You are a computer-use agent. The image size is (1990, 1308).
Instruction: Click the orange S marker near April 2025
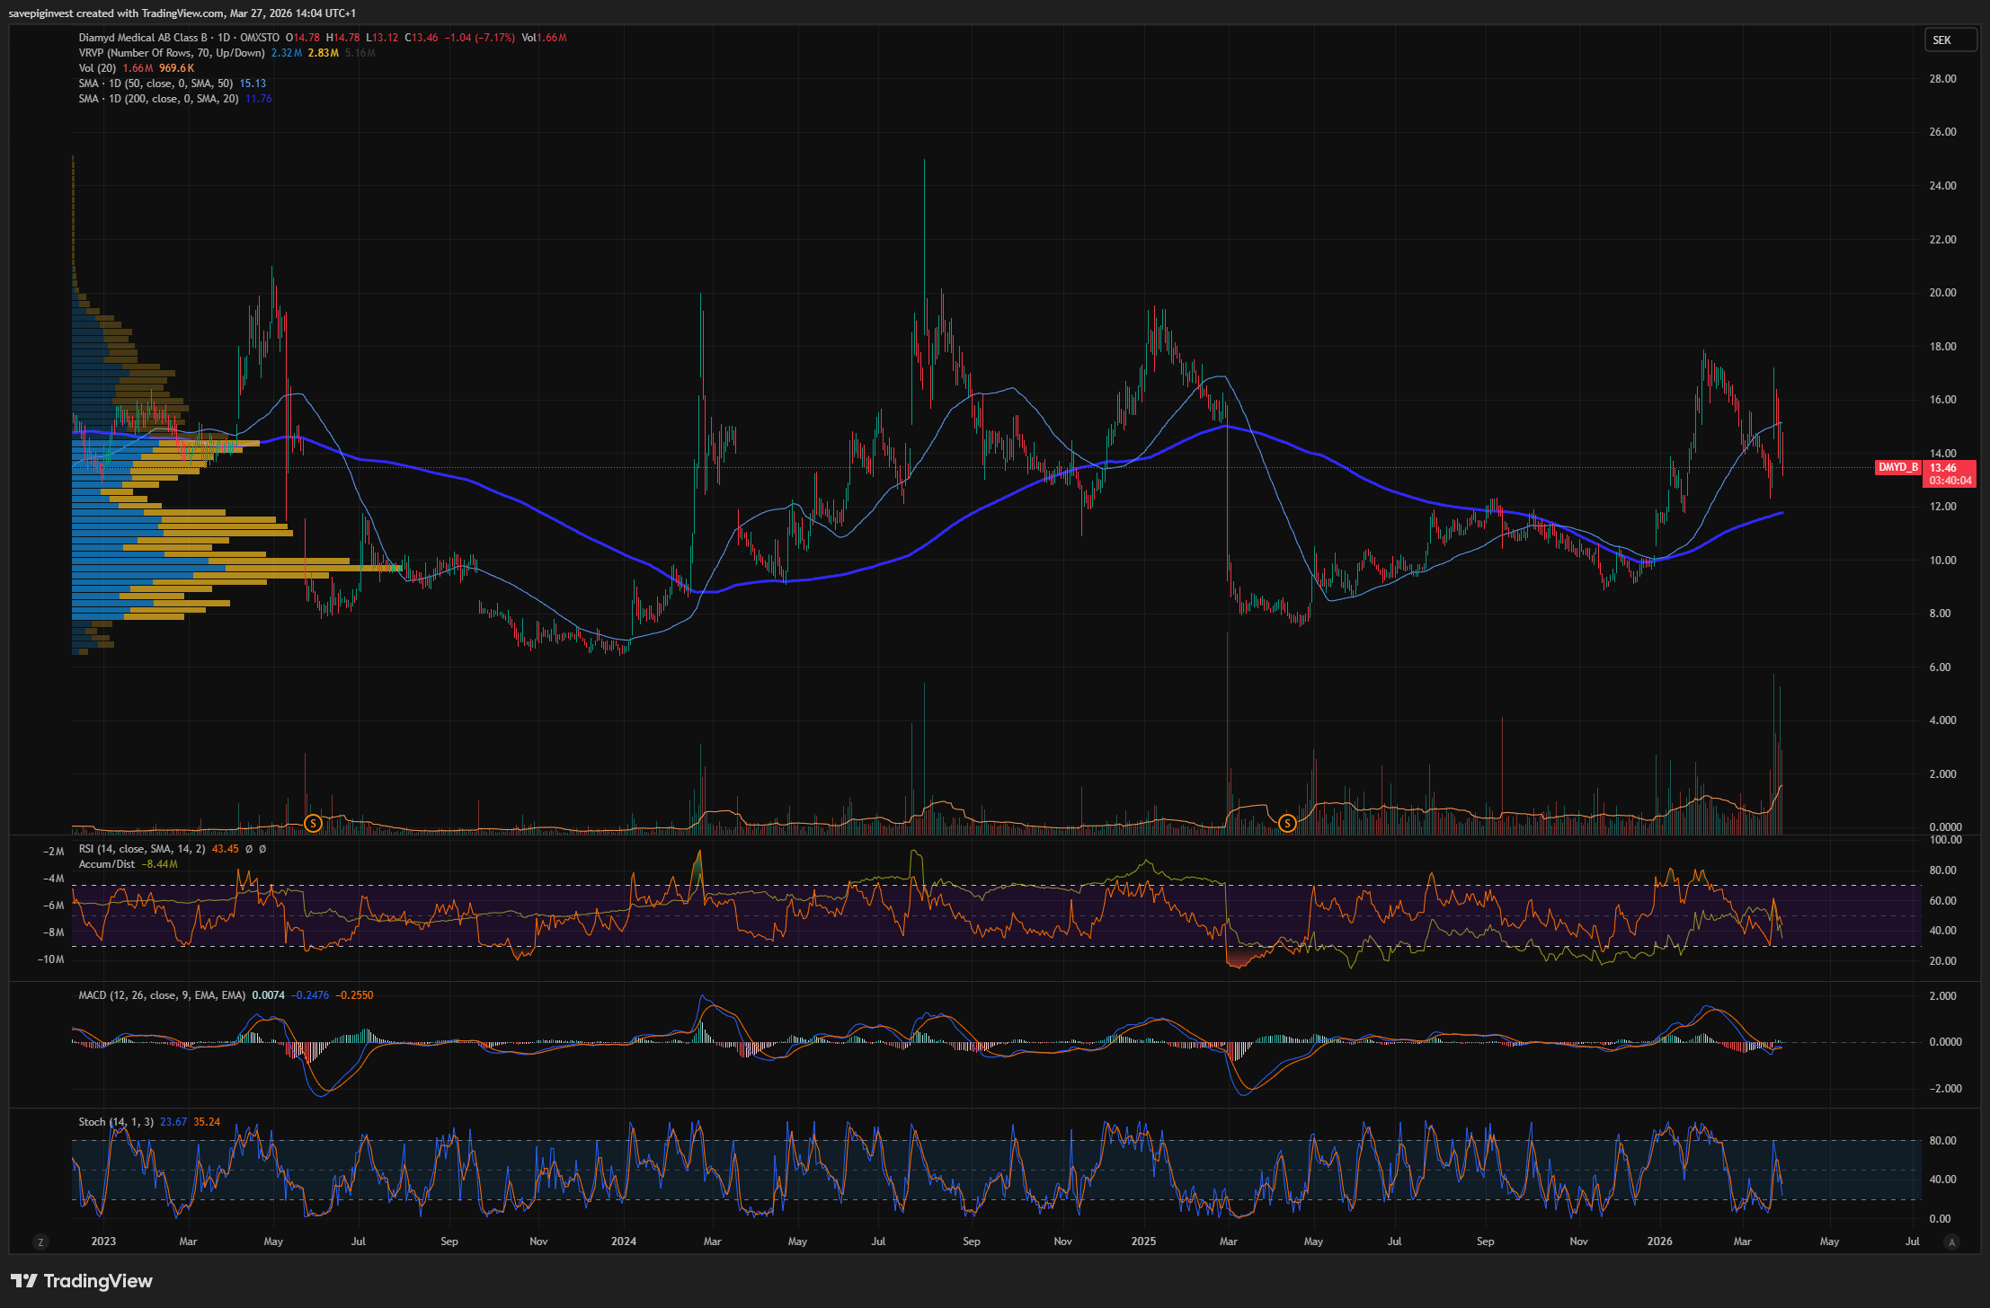1287,823
